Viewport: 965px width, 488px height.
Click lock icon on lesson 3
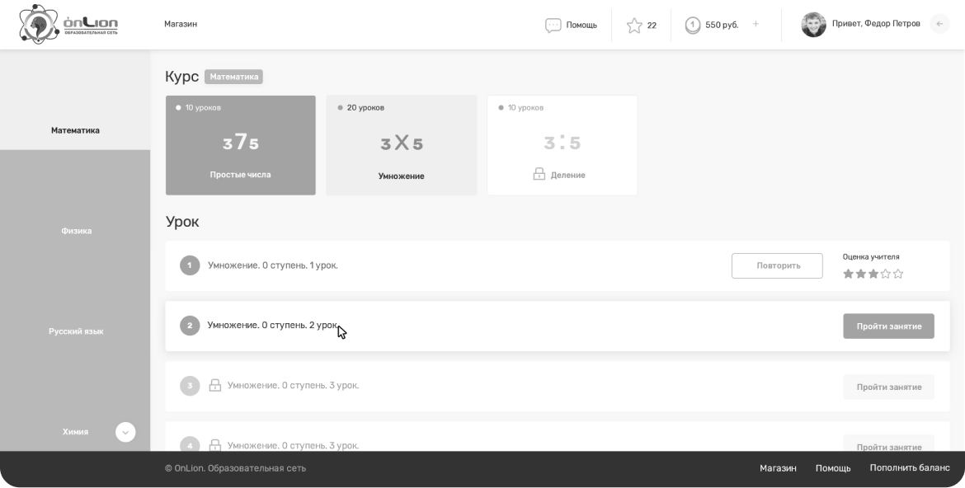pyautogui.click(x=214, y=386)
